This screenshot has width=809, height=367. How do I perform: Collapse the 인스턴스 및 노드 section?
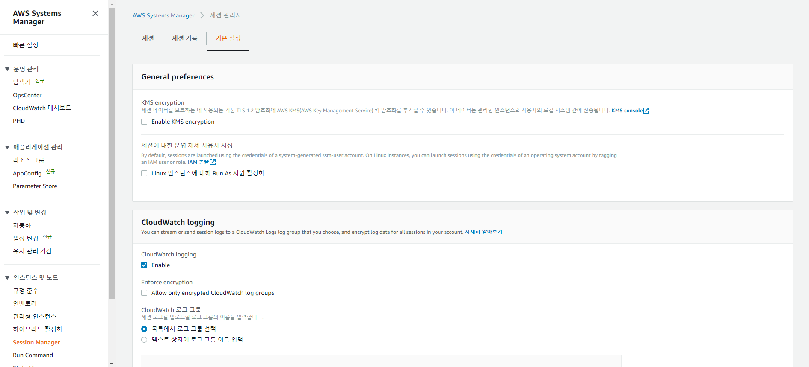[7, 277]
